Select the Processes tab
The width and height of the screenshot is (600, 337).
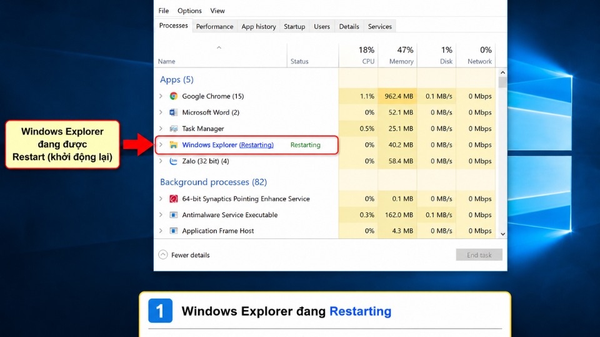tap(173, 26)
